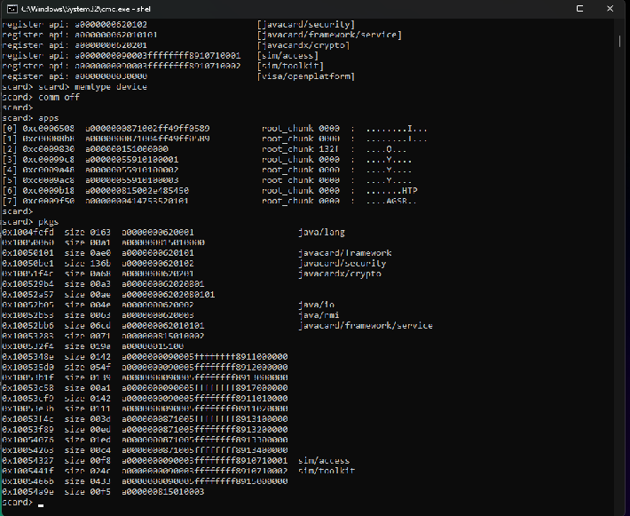Click the 'apps' command line
This screenshot has width=630, height=516.
(x=30, y=118)
